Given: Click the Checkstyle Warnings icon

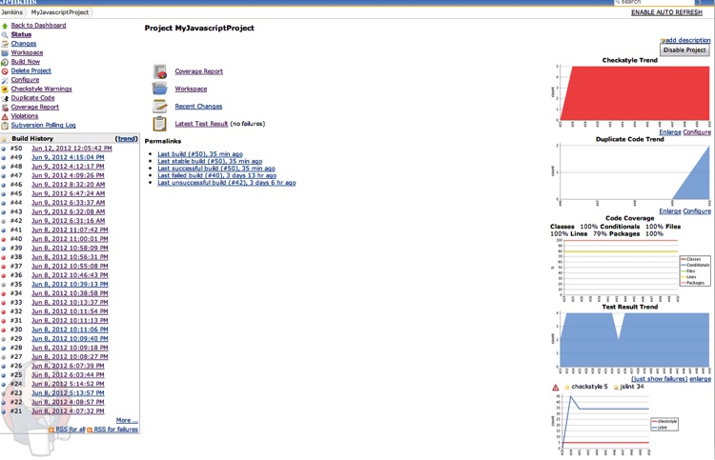Looking at the screenshot, I should (x=5, y=90).
